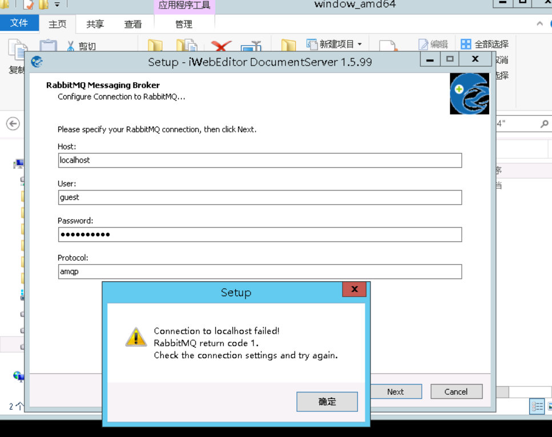Screen dimensions: 552x437
Task: Maximize the iWebEditor Setup window
Action: [x=450, y=59]
